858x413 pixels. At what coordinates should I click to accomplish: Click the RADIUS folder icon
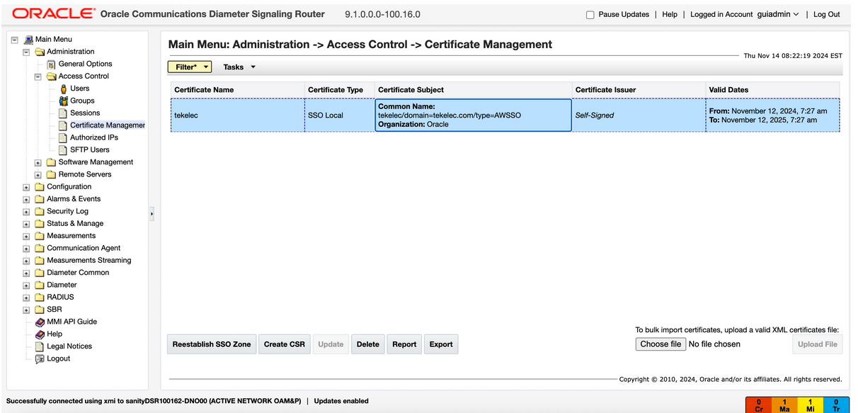(40, 298)
